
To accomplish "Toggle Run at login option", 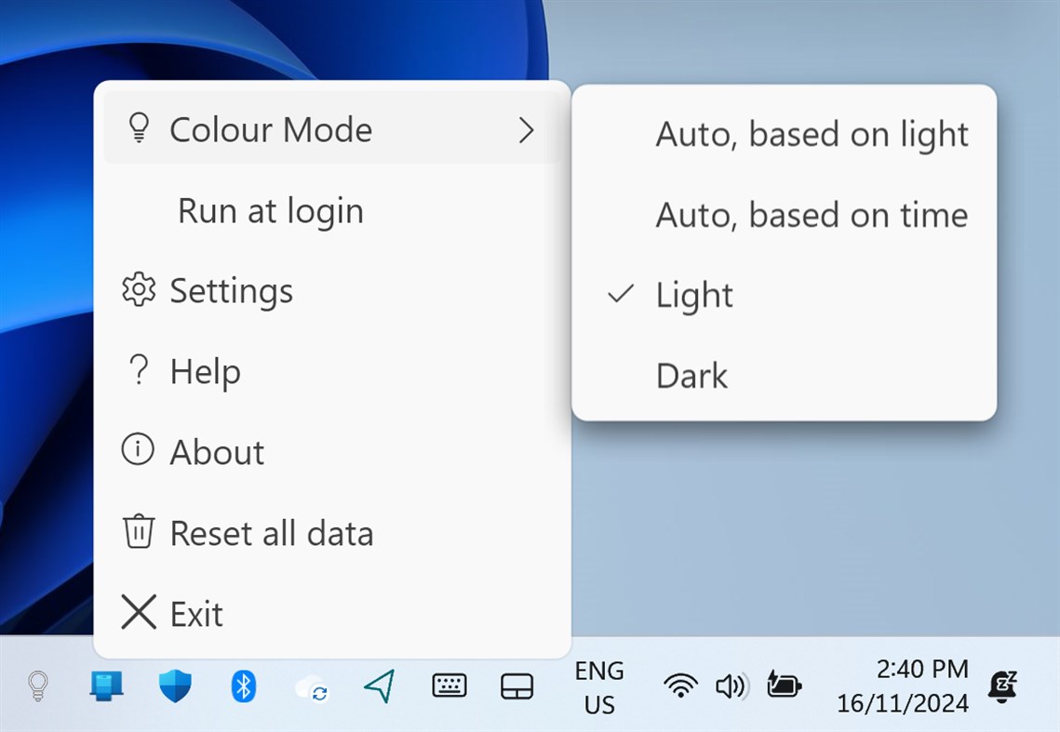I will 270,211.
